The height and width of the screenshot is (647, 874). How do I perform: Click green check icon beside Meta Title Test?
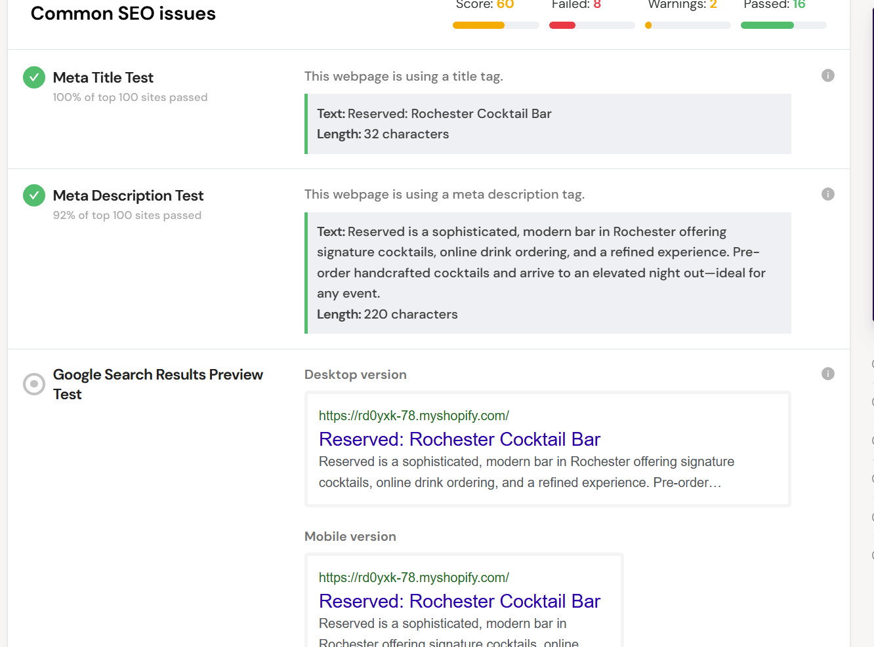pos(34,77)
